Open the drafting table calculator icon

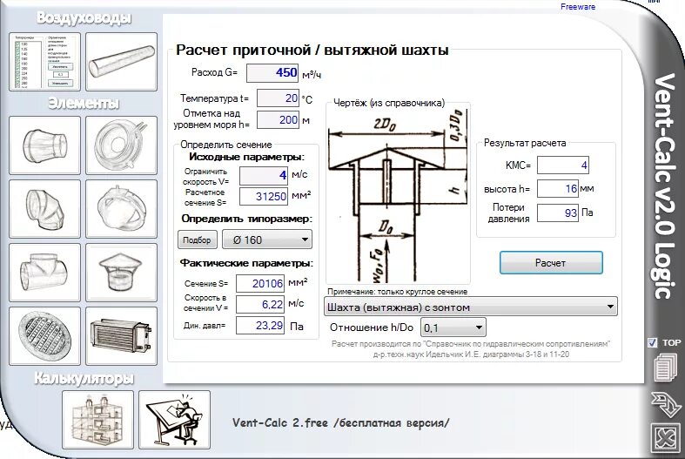175,420
